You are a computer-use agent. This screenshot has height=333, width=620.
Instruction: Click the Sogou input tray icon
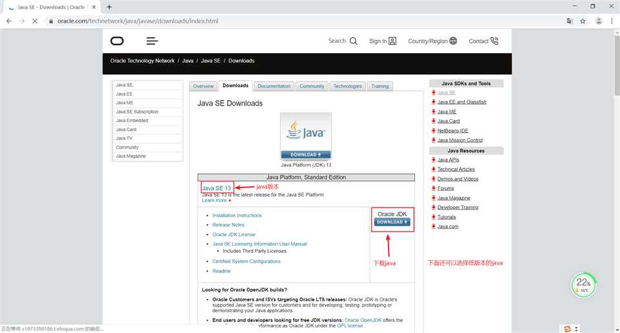point(568,328)
